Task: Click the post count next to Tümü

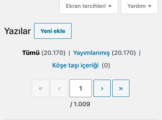Action: click(x=53, y=53)
